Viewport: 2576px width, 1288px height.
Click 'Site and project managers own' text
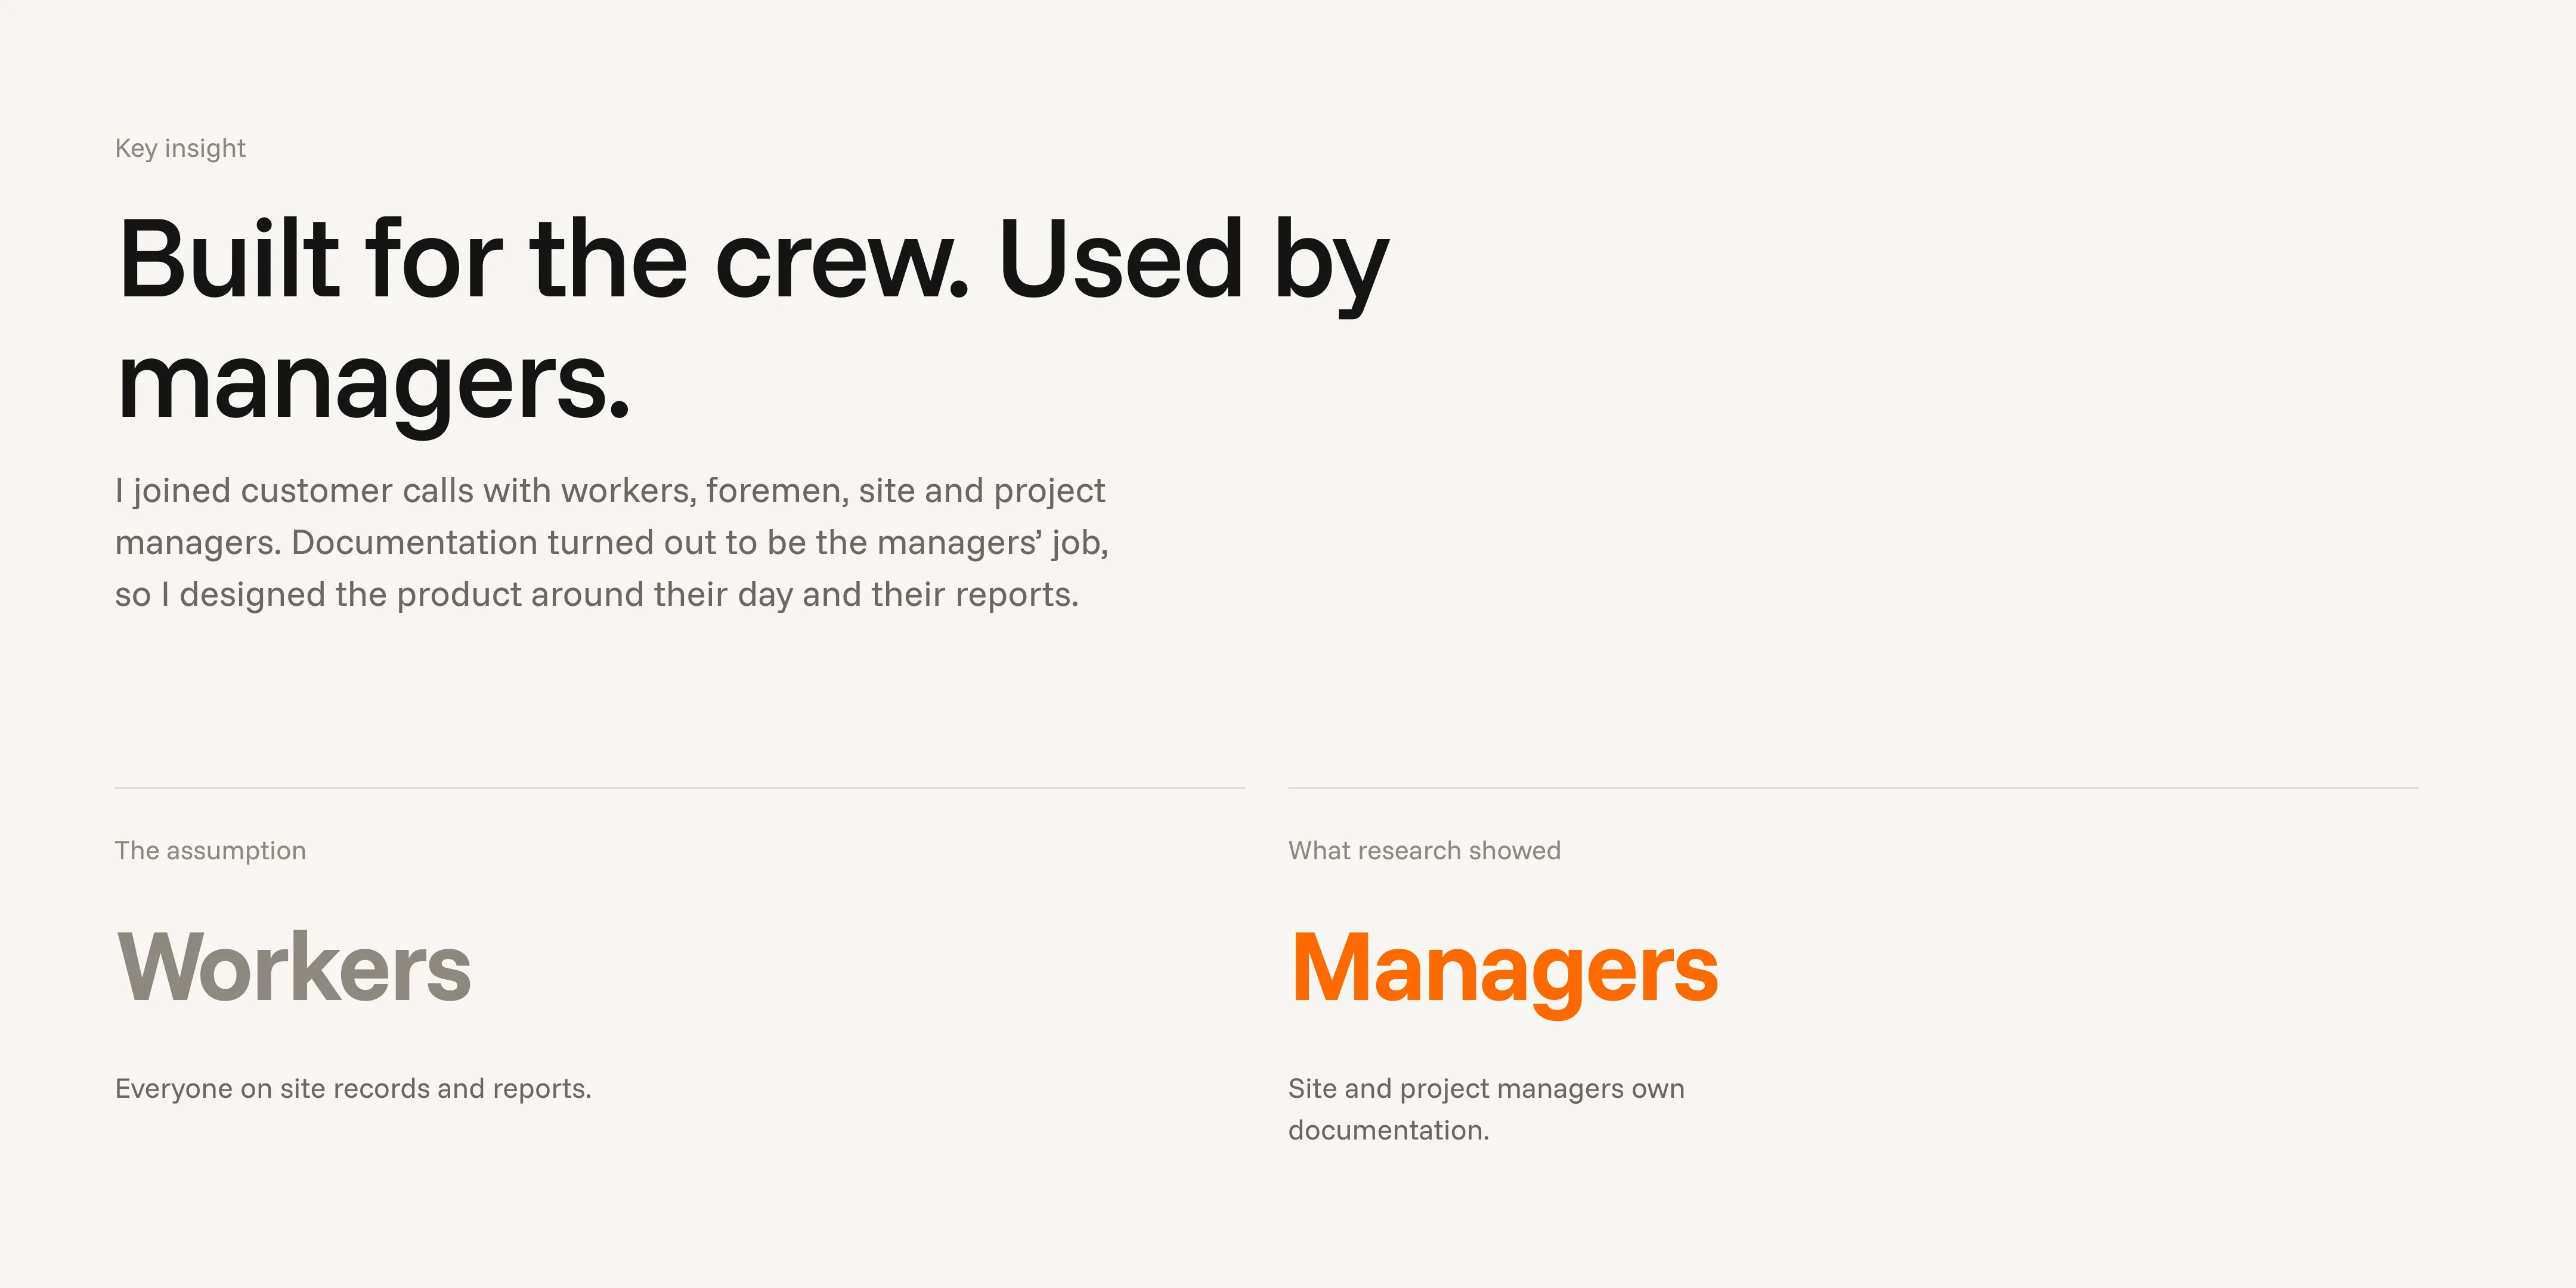click(1486, 1088)
